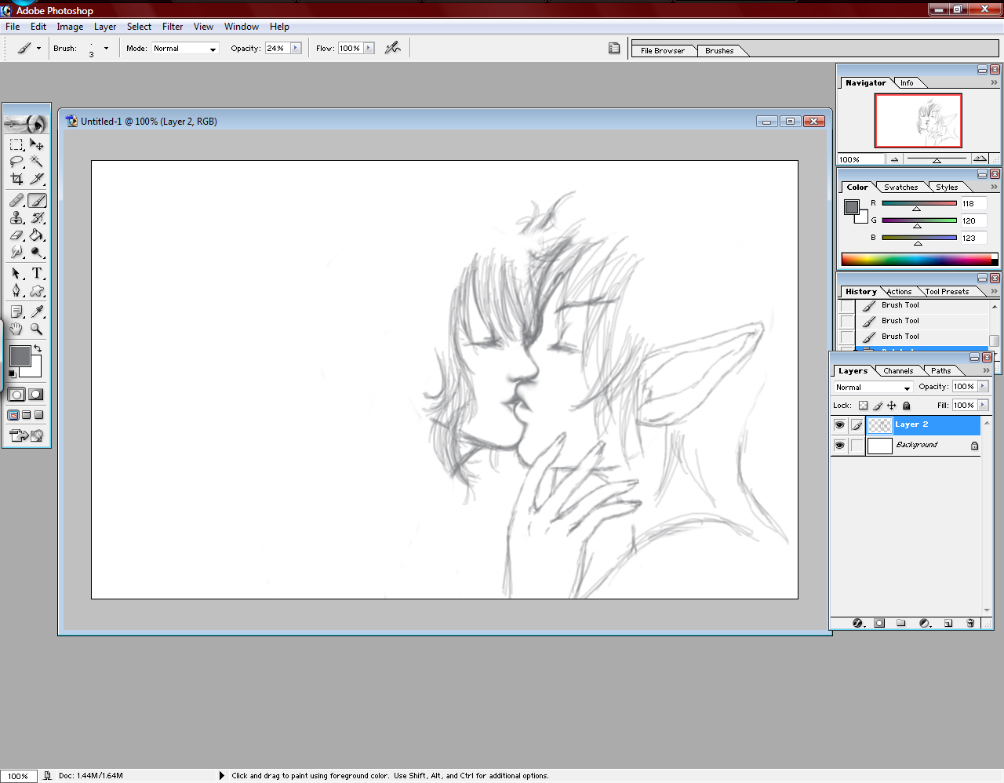Screen dimensions: 1004x783
Task: Pick the Paint Bucket tool
Action: click(x=36, y=235)
